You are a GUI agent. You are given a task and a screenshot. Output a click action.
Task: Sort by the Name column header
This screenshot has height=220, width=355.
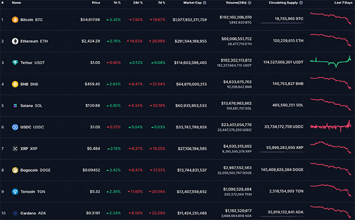(16, 3)
